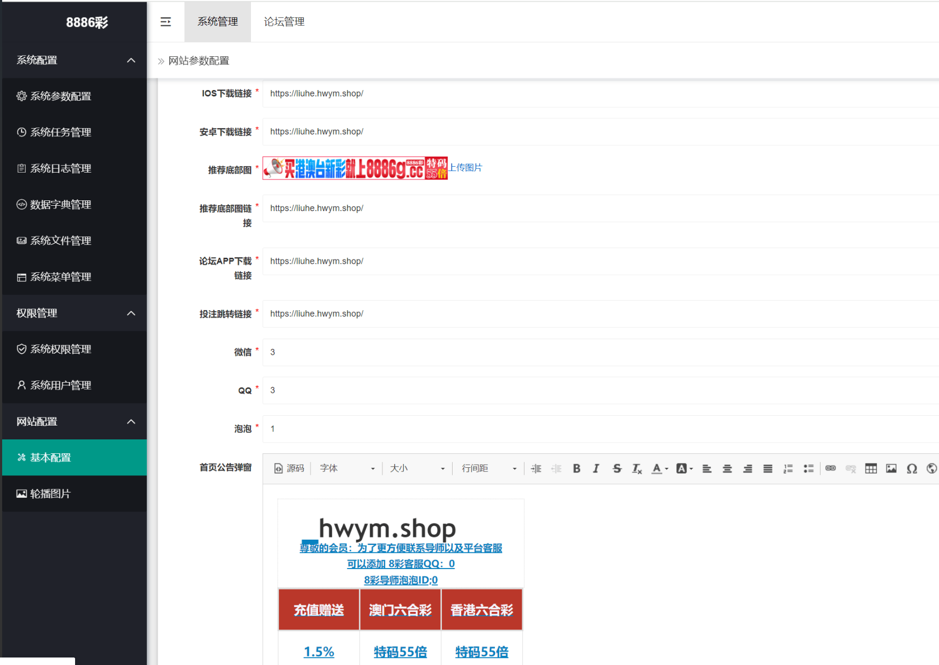Collapse the sidebar with the hamburger icon

point(166,22)
